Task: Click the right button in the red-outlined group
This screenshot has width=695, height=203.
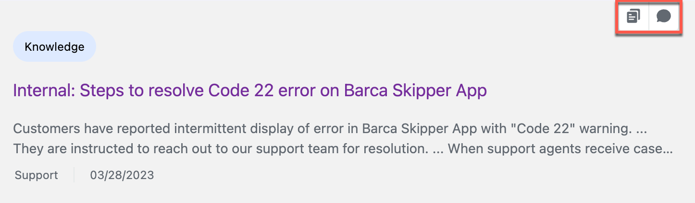Action: pos(664,17)
